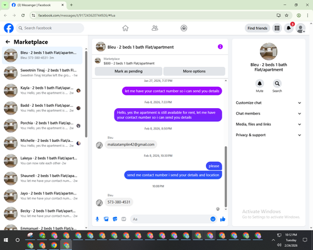Expand Privacy & support section
Screen dimensions: 313x250
tap(269, 135)
